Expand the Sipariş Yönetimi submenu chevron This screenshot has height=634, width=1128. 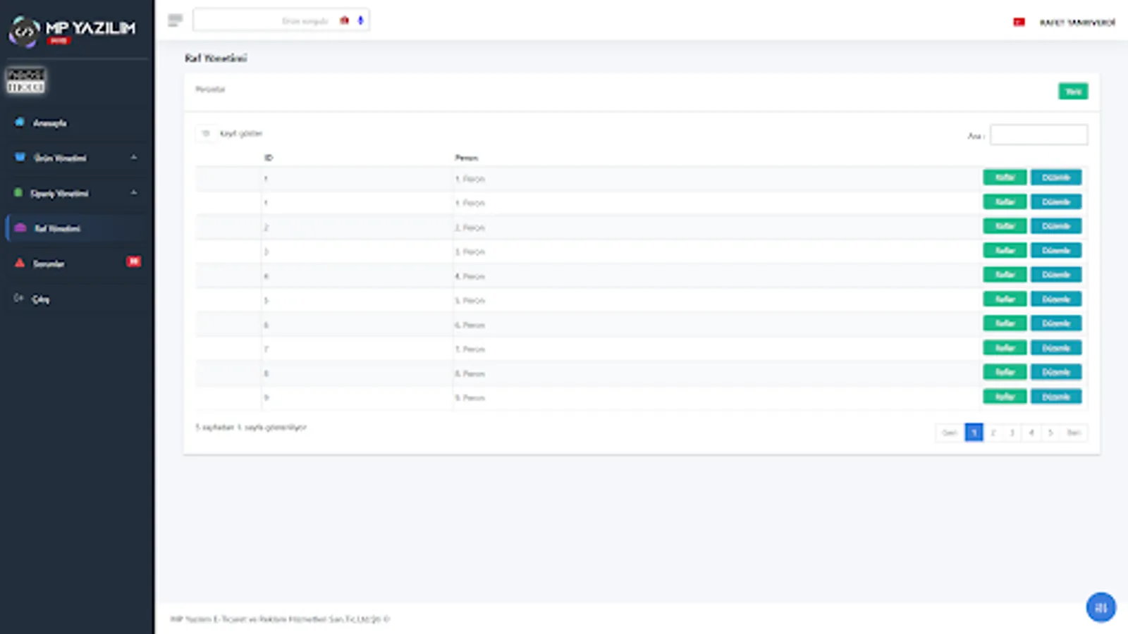(x=134, y=193)
